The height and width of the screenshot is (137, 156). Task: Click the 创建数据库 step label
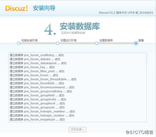pos(106,40)
